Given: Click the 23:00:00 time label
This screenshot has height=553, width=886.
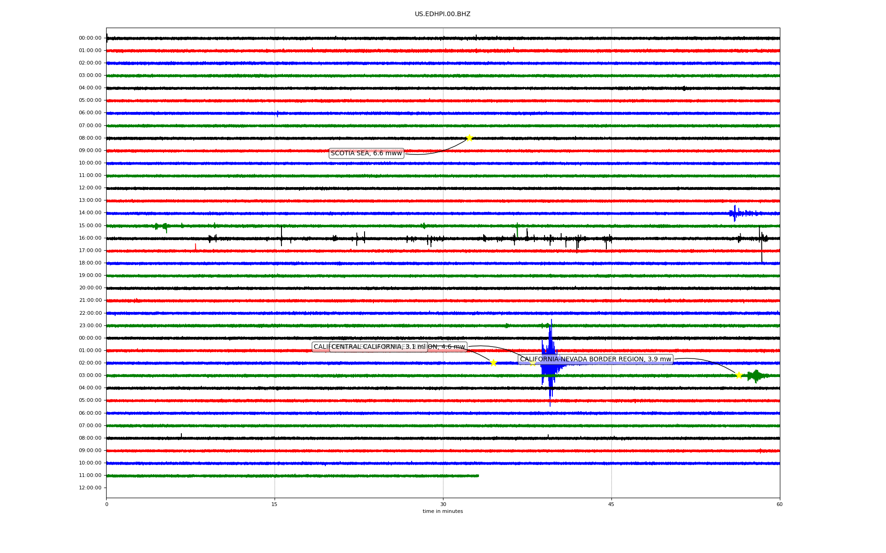Looking at the screenshot, I should 90,326.
